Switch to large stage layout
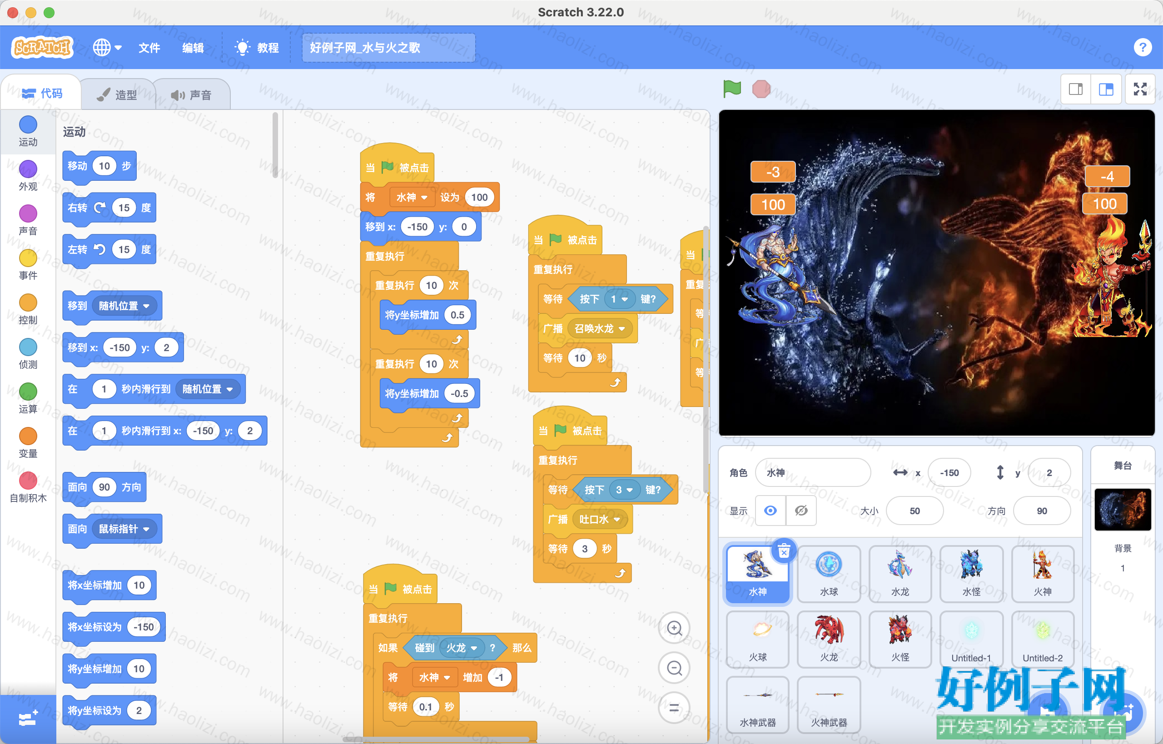1163x744 pixels. 1106,89
